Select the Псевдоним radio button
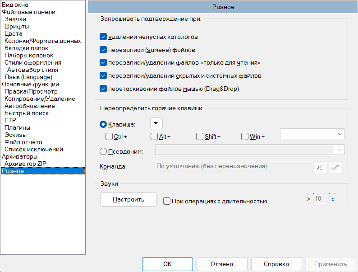Image resolution: width=358 pixels, height=272 pixels. coord(103,151)
